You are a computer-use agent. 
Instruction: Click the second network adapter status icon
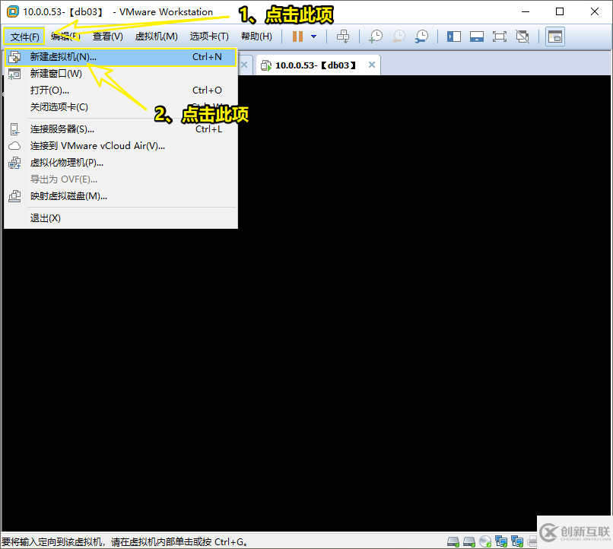(x=517, y=541)
